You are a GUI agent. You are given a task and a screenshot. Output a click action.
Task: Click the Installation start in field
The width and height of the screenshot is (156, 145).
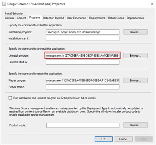[x=83, y=39]
